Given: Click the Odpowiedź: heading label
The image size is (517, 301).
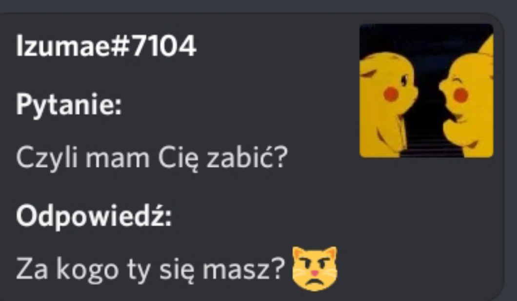Looking at the screenshot, I should [x=94, y=216].
